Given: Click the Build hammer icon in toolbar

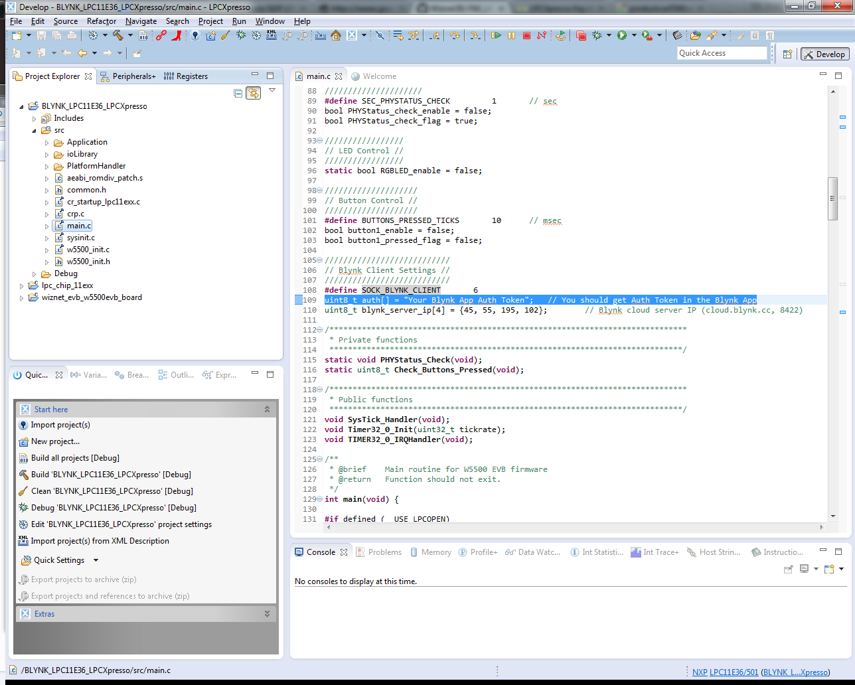Looking at the screenshot, I should point(117,35).
